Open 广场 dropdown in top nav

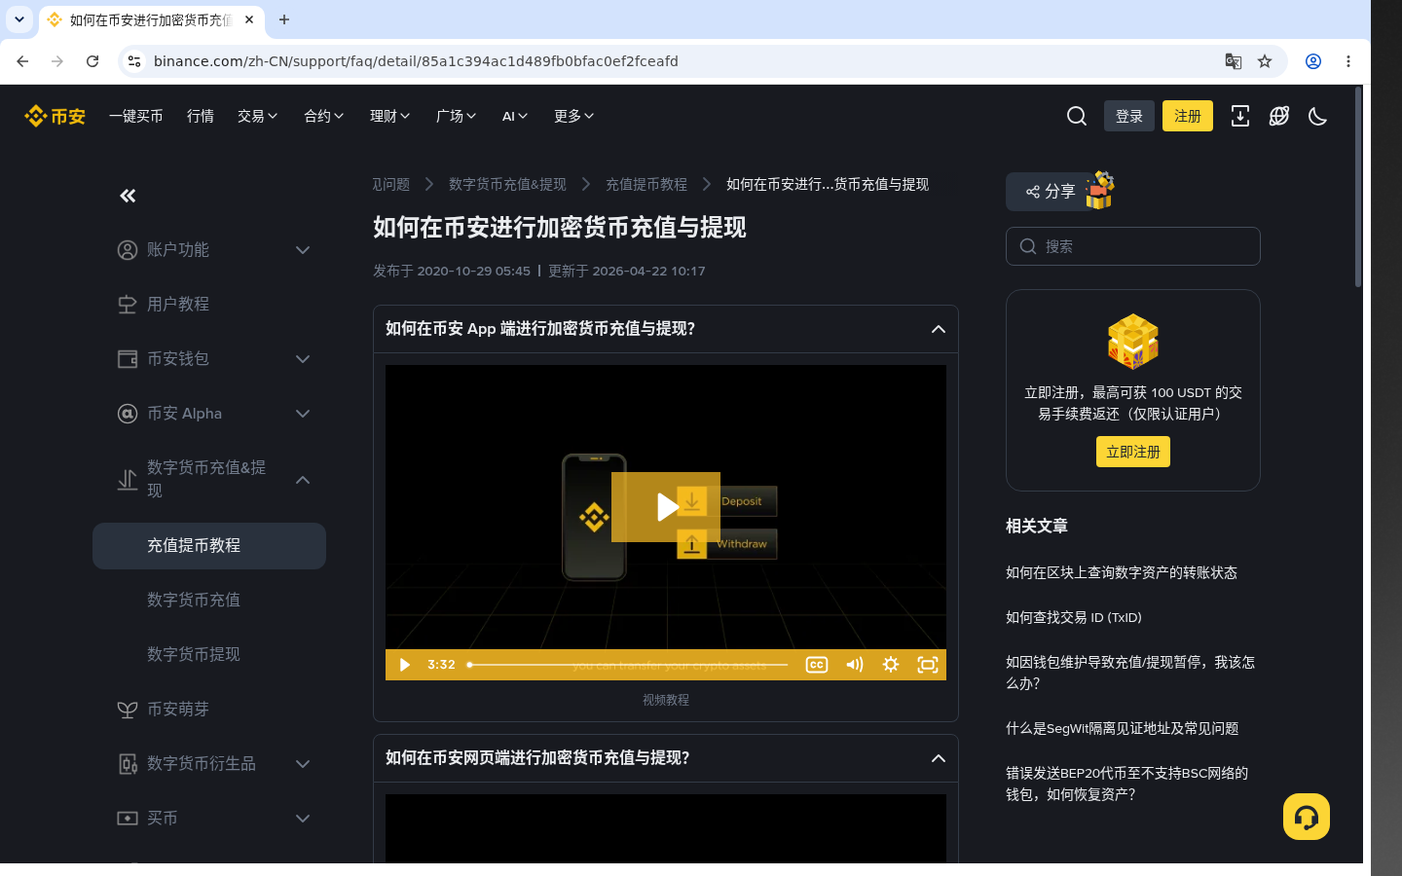click(457, 116)
